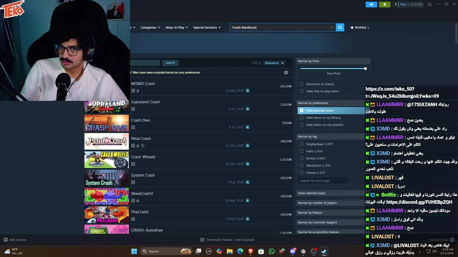Expand Show selected types section

point(331,193)
